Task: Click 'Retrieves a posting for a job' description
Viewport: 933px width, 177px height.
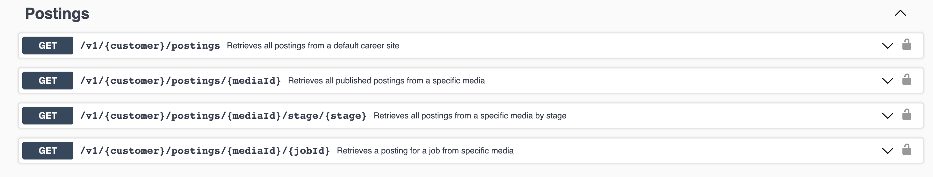Action: [425, 151]
